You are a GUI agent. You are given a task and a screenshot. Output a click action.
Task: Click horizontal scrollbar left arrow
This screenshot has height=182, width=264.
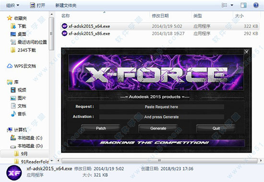pyautogui.click(x=58, y=160)
